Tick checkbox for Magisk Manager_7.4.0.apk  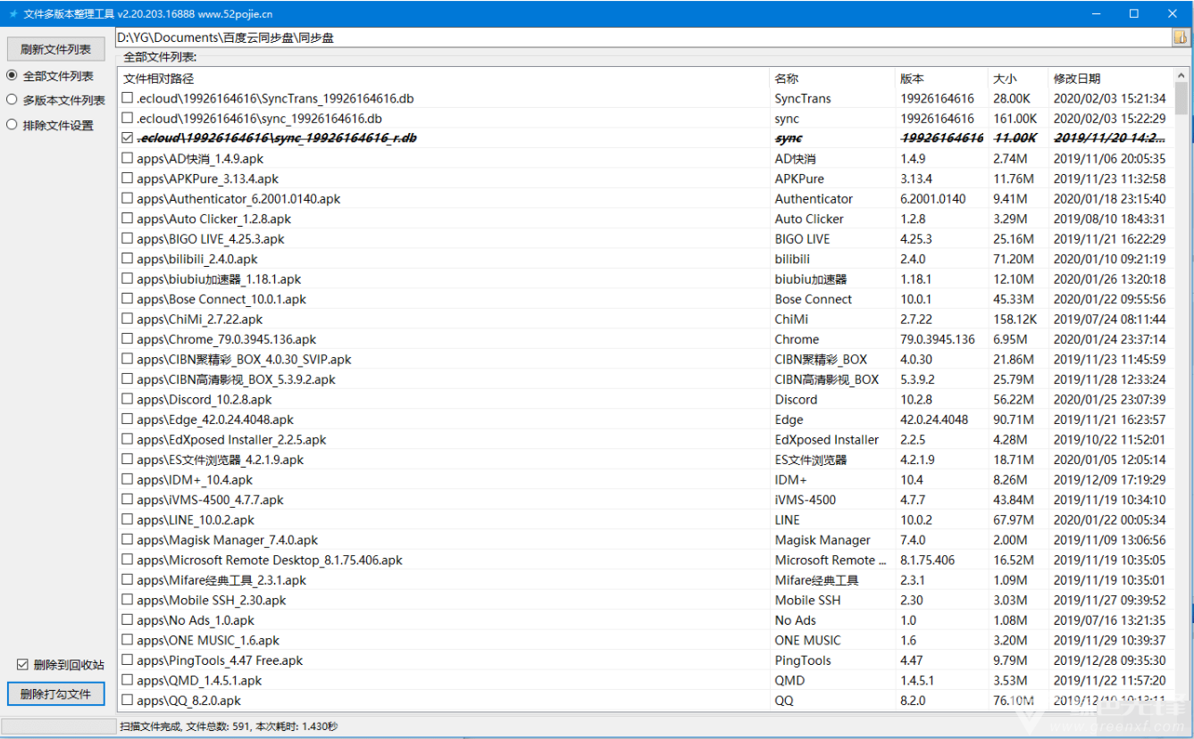128,540
